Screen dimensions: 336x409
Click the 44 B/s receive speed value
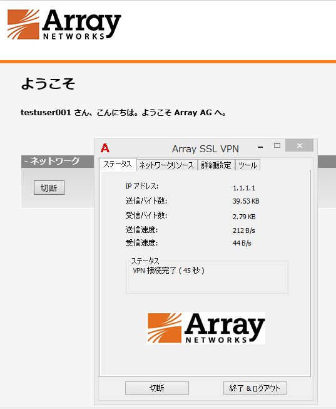(242, 243)
